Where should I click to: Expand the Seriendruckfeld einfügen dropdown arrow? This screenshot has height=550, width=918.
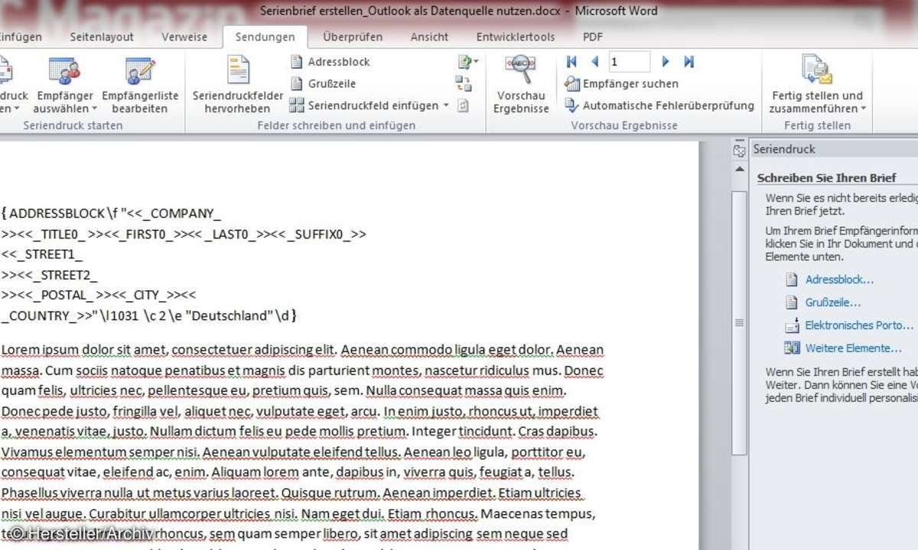tap(446, 106)
